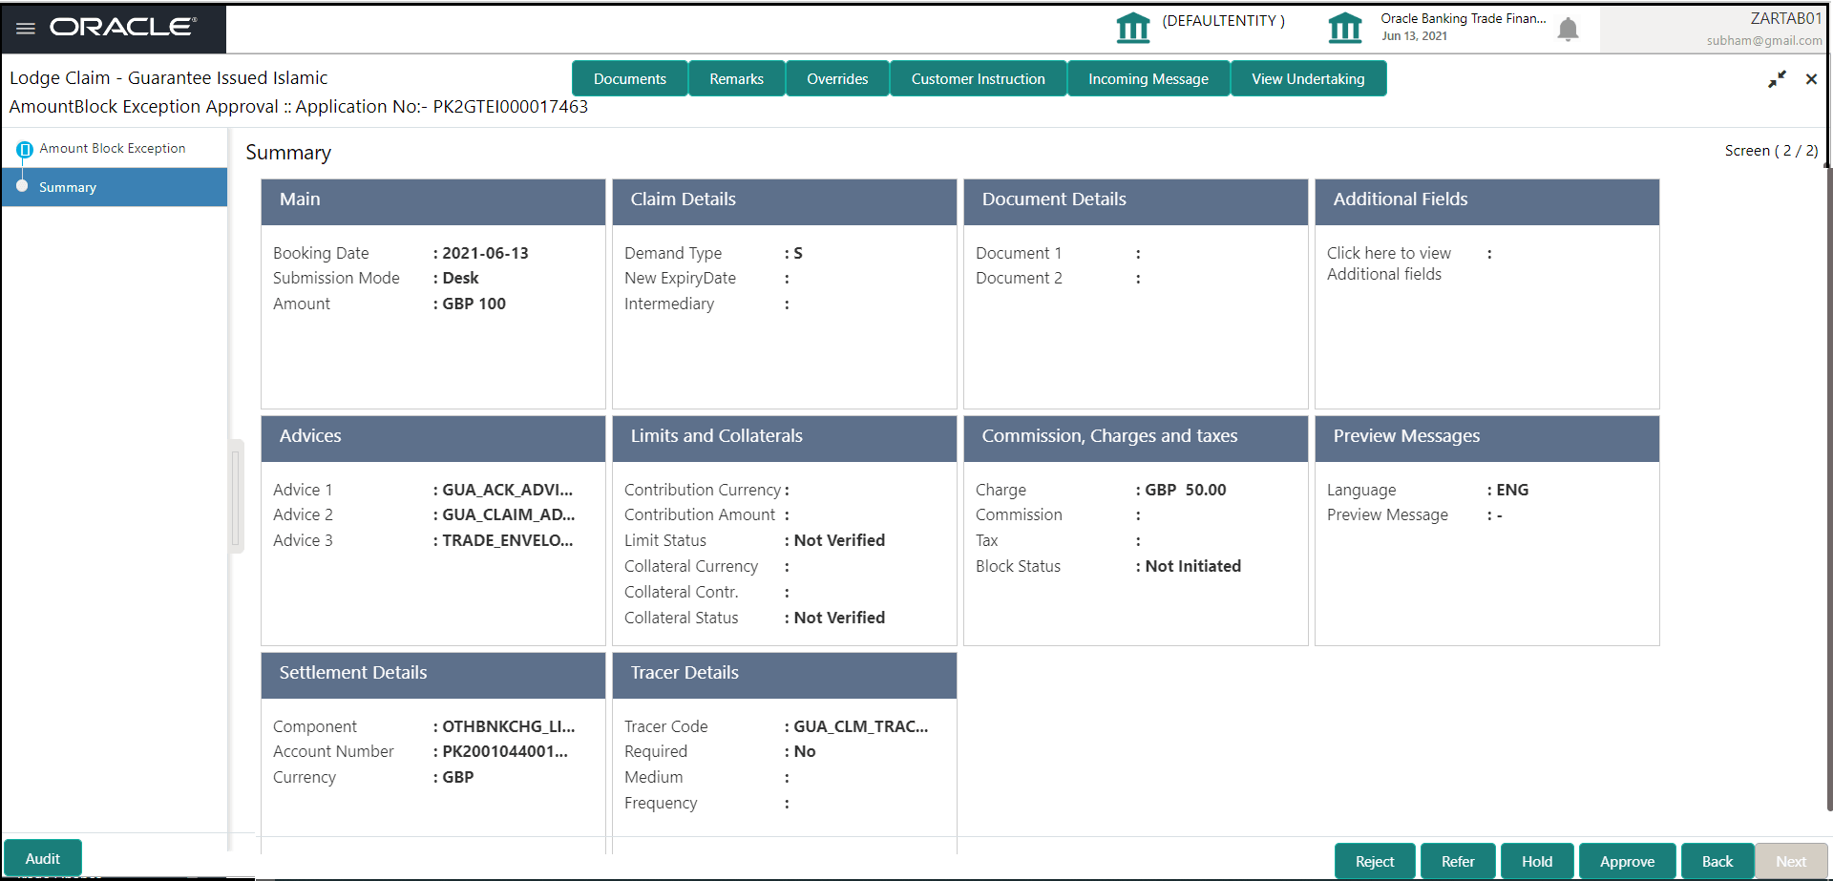1833x881 pixels.
Task: Click the Amount Block Exception step indicator circle
Action: pyautogui.click(x=26, y=148)
